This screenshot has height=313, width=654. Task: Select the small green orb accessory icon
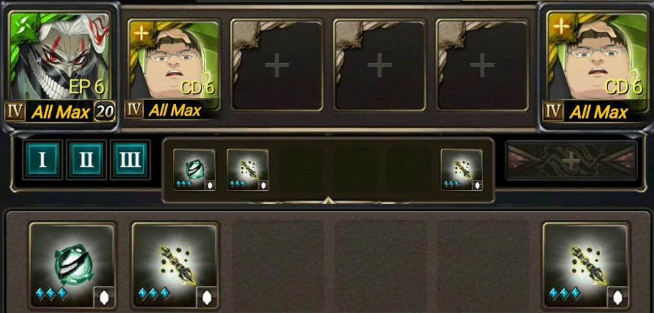194,169
